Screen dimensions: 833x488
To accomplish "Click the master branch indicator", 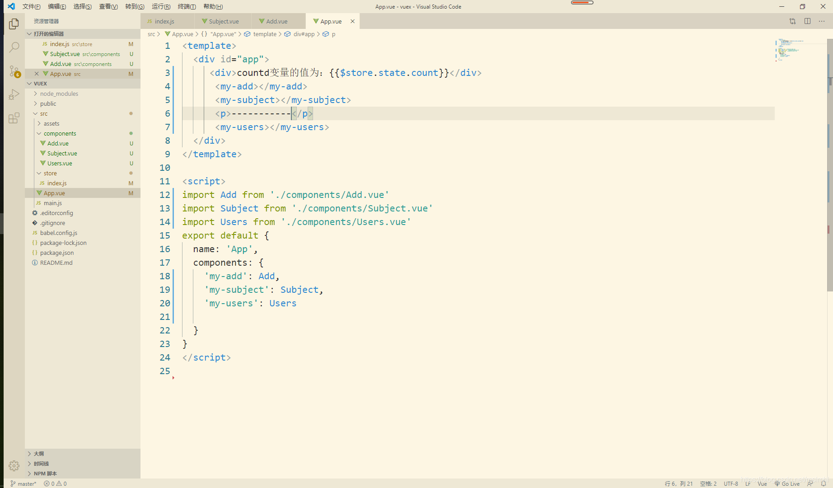I will tap(23, 483).
